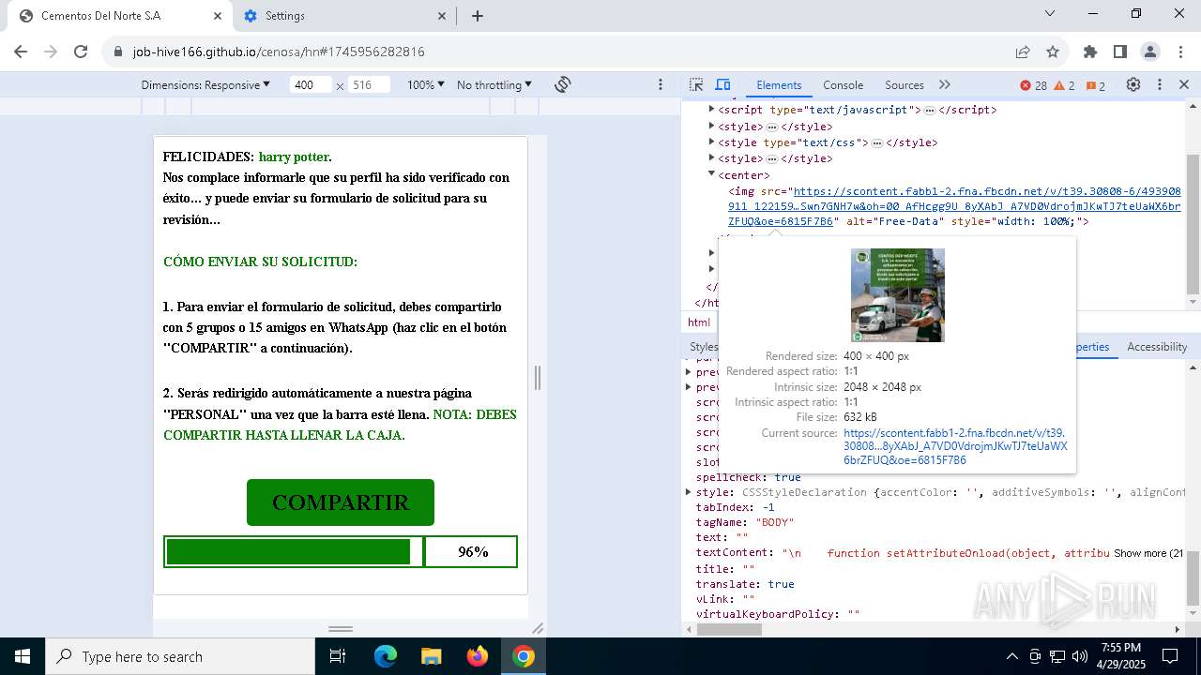
Task: Switch to the Sources tab
Action: click(905, 84)
